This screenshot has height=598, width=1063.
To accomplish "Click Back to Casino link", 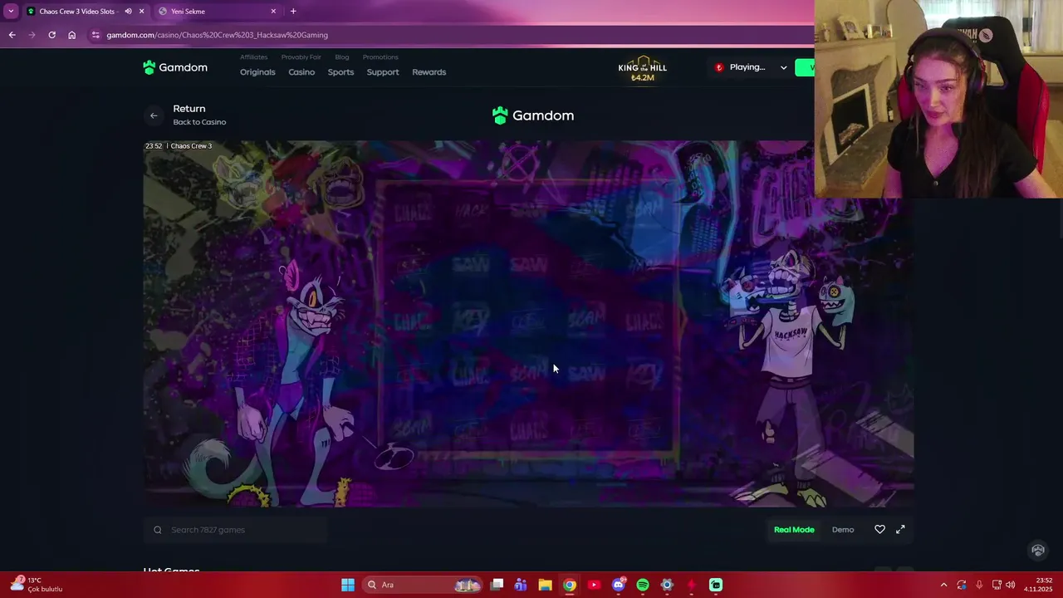I will (x=199, y=122).
